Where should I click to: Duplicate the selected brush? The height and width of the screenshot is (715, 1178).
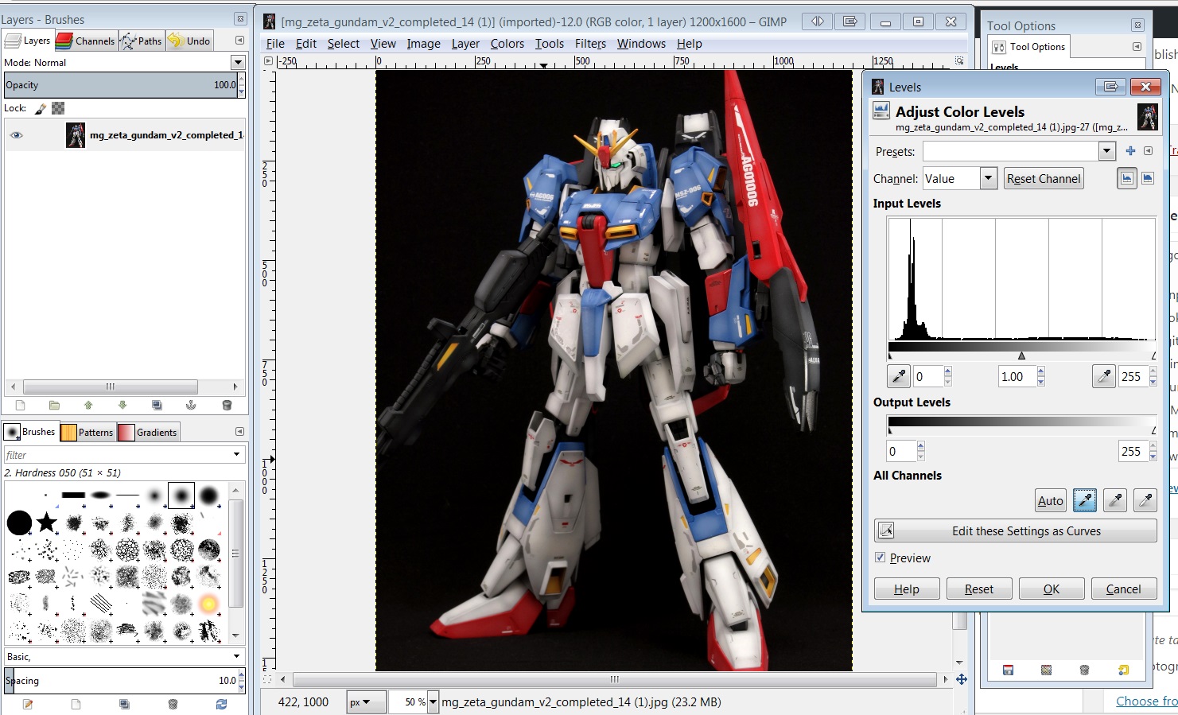[x=124, y=704]
